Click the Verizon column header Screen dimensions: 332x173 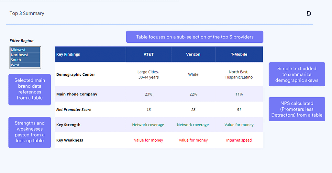193,54
